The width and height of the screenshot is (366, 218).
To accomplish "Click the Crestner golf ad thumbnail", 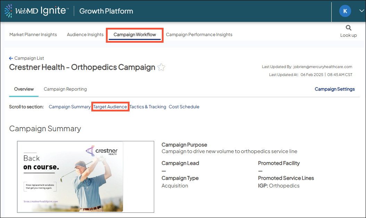I will point(85,177).
